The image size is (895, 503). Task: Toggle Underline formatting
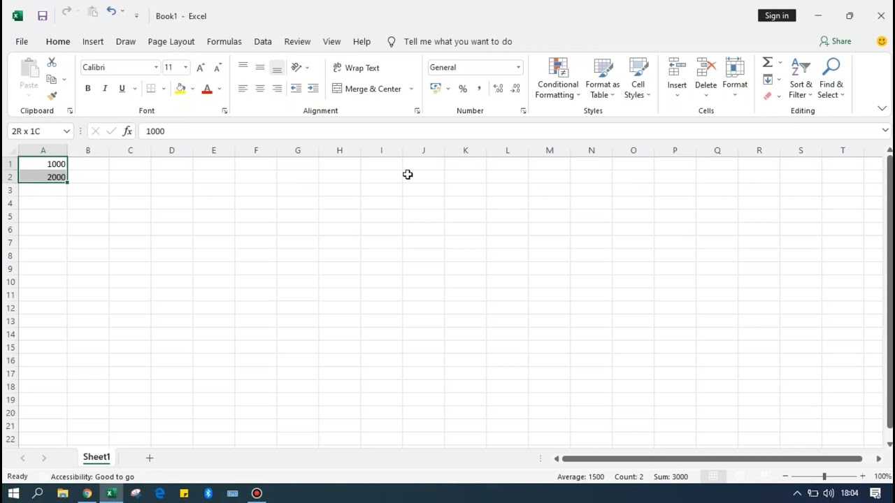pyautogui.click(x=122, y=89)
